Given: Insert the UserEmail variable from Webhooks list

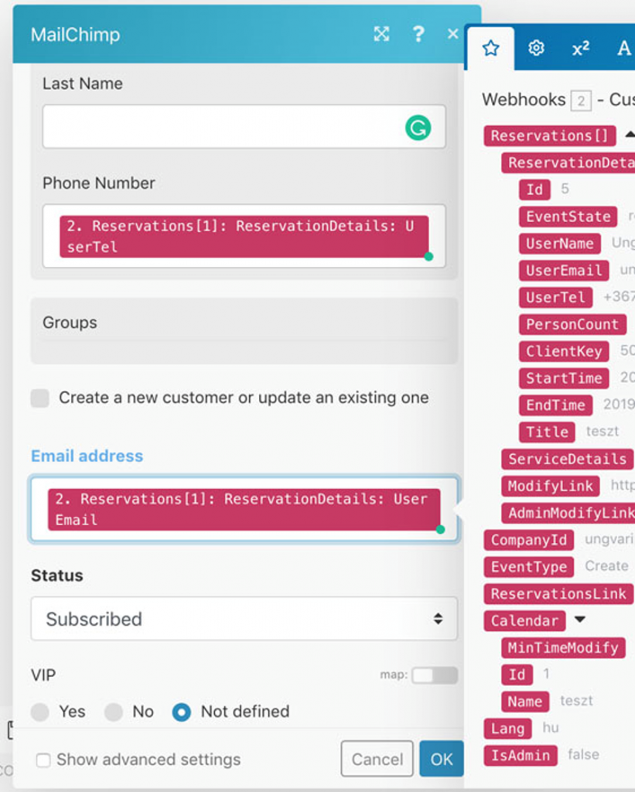Looking at the screenshot, I should point(564,270).
